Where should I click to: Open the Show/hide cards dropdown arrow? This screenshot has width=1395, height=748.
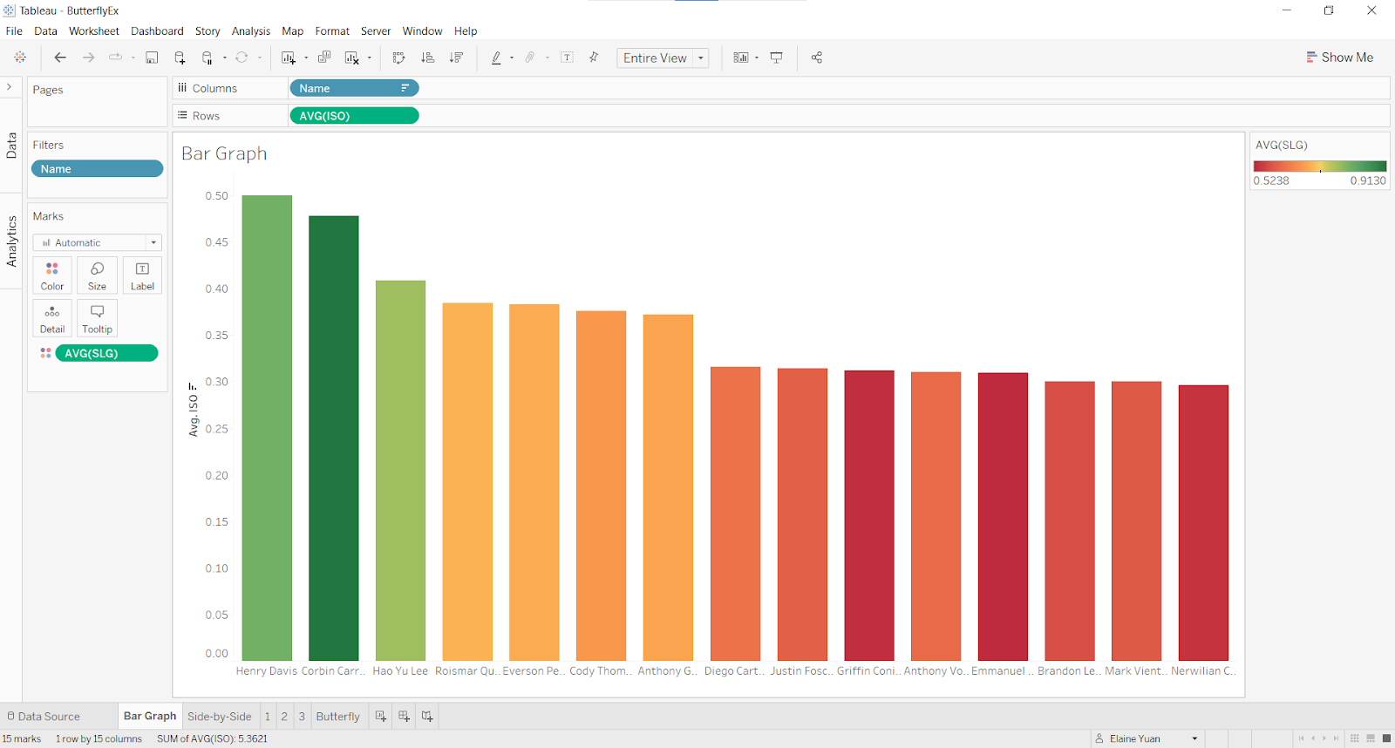pos(757,58)
